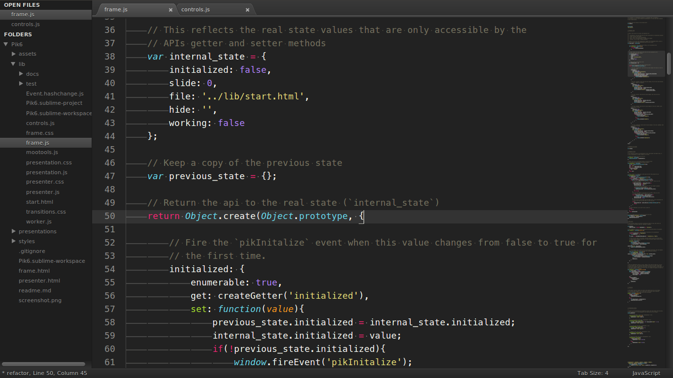
Task: Click line number 61 in the gutter
Action: tap(110, 362)
